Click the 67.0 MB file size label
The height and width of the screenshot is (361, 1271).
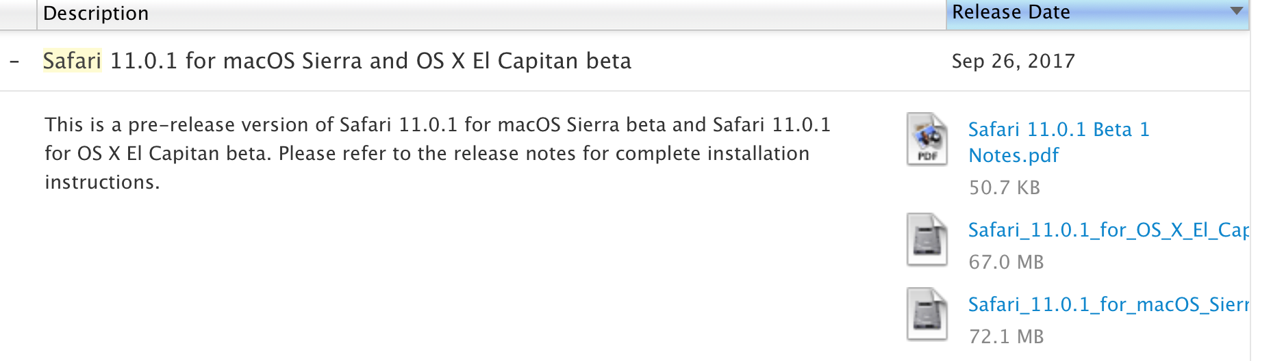[x=1006, y=263]
